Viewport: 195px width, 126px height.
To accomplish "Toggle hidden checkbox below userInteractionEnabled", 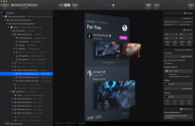I will coord(165,63).
